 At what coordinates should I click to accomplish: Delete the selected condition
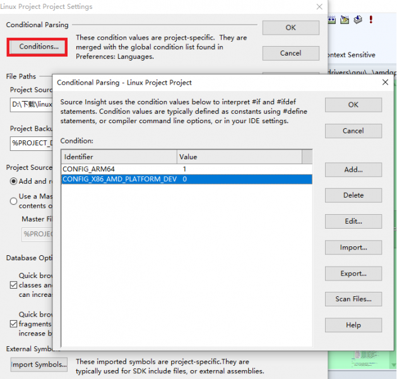(353, 195)
